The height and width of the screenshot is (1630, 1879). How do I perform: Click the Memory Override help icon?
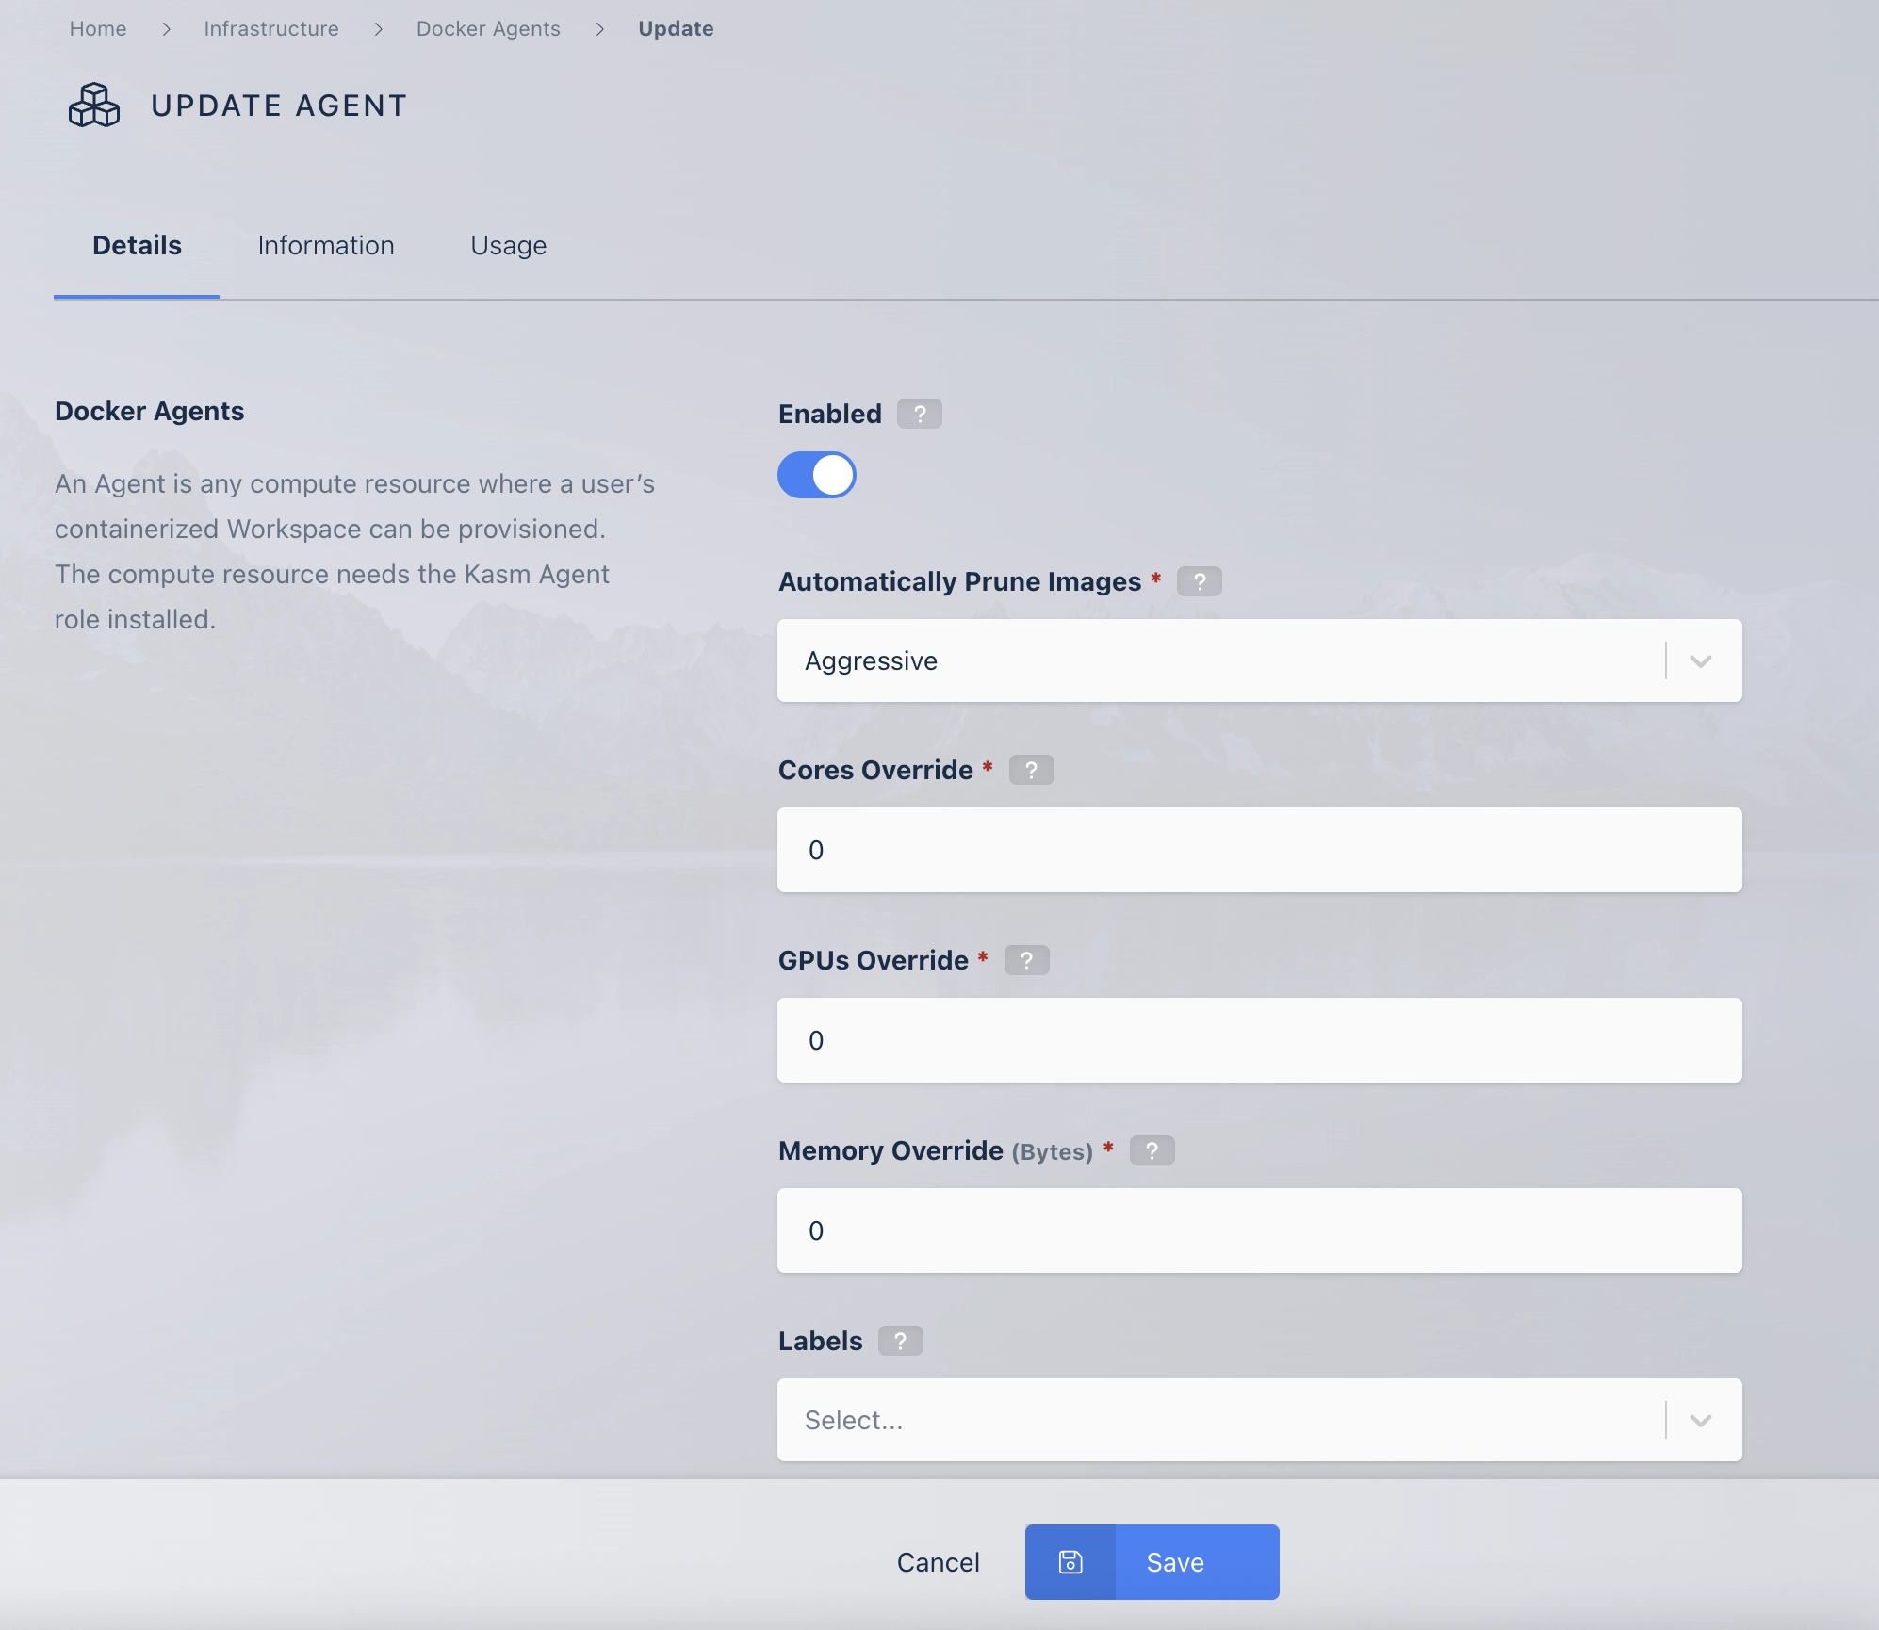[1152, 1150]
